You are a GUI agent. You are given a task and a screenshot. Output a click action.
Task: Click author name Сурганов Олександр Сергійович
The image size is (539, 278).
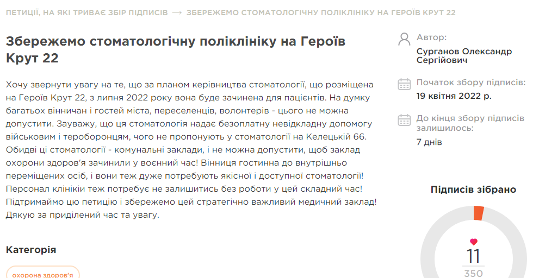click(x=464, y=56)
